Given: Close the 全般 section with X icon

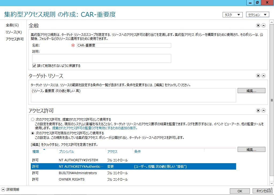Looking at the screenshot, I should pos(258,25).
